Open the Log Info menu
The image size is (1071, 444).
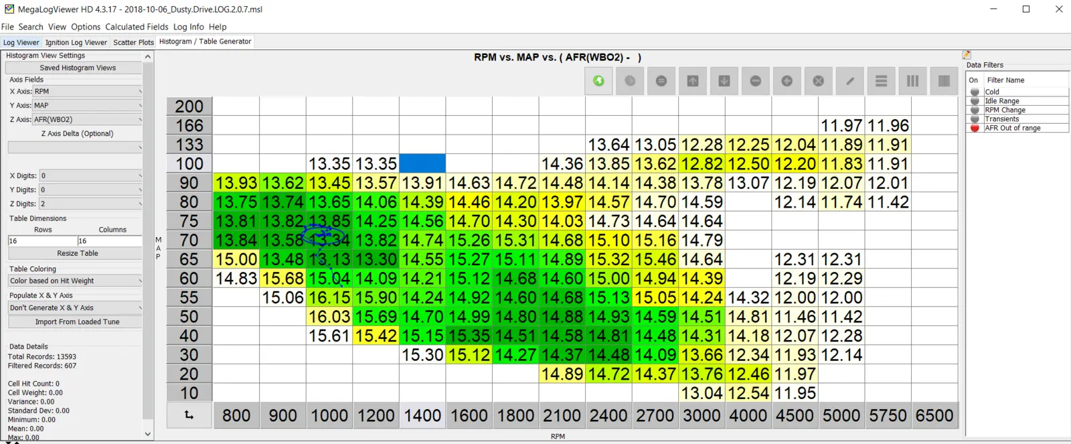point(189,27)
